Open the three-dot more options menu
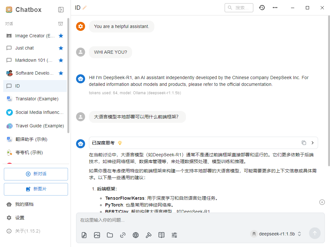Image resolution: width=330 pixels, height=247 pixels. pos(275,8)
